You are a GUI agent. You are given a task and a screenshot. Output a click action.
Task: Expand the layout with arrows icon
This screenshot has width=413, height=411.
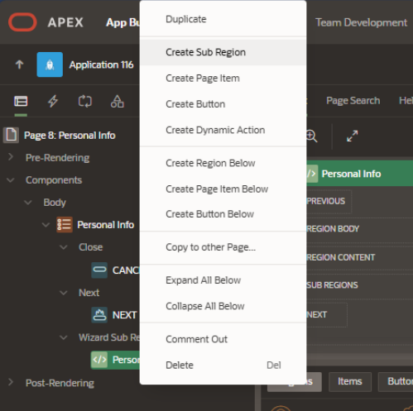click(x=353, y=136)
